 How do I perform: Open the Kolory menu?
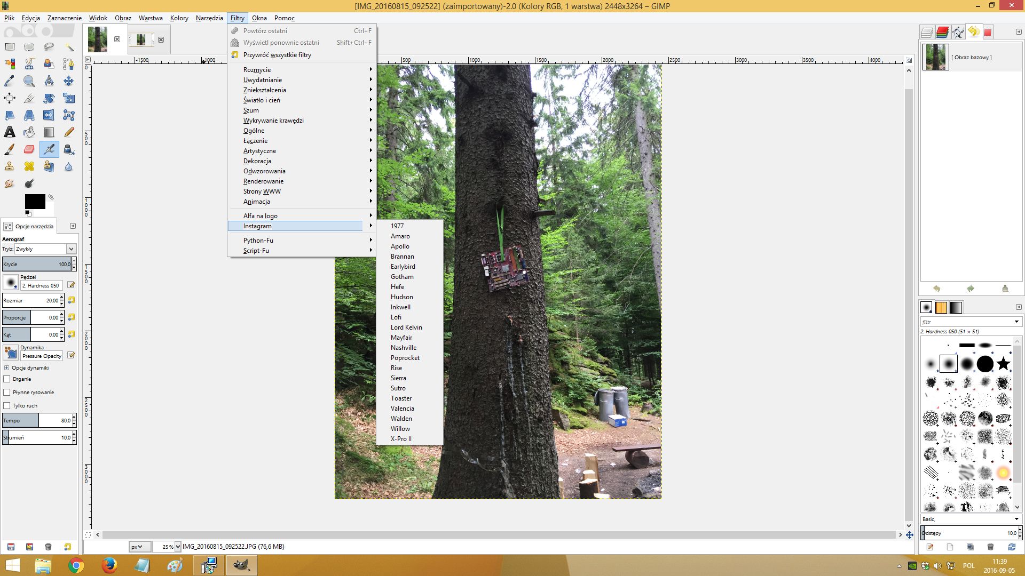179,18
